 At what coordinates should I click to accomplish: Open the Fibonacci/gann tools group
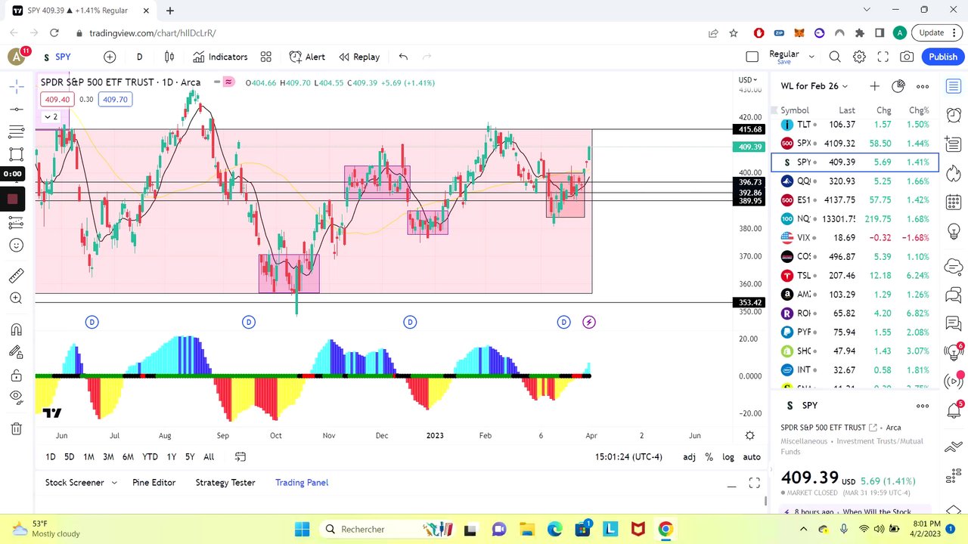point(17,132)
